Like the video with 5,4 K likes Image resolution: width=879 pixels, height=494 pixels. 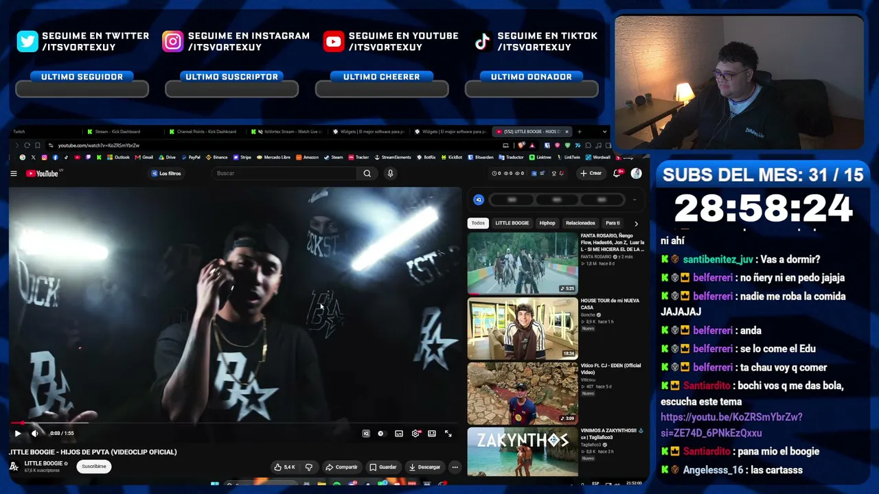click(x=285, y=467)
